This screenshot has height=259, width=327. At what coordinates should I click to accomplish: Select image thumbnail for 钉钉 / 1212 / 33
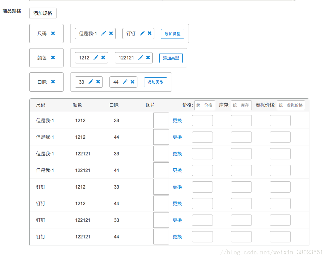[x=161, y=187]
